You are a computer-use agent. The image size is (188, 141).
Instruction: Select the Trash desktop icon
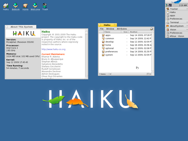point(45,6)
